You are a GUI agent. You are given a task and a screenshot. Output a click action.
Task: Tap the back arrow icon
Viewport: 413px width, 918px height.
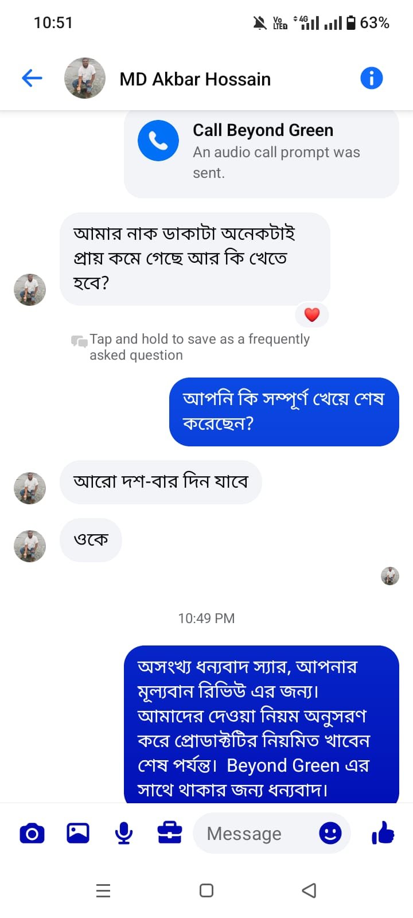pyautogui.click(x=32, y=78)
